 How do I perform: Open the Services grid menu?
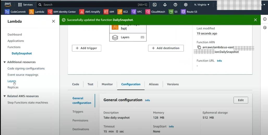click(25, 5)
